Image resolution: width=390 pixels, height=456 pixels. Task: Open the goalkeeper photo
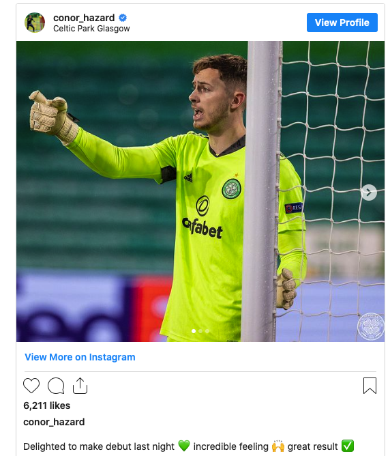[200, 191]
